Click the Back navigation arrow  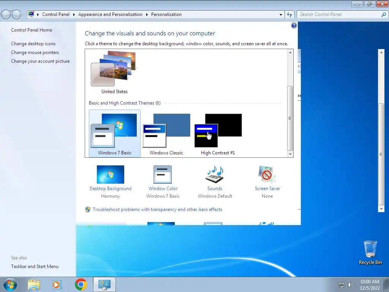6,15
